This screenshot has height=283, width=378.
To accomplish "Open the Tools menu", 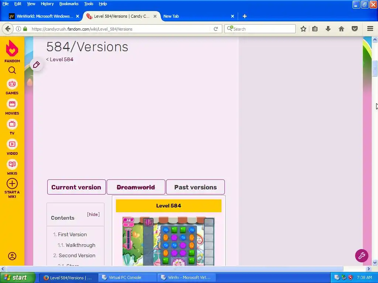I will tap(89, 4).
